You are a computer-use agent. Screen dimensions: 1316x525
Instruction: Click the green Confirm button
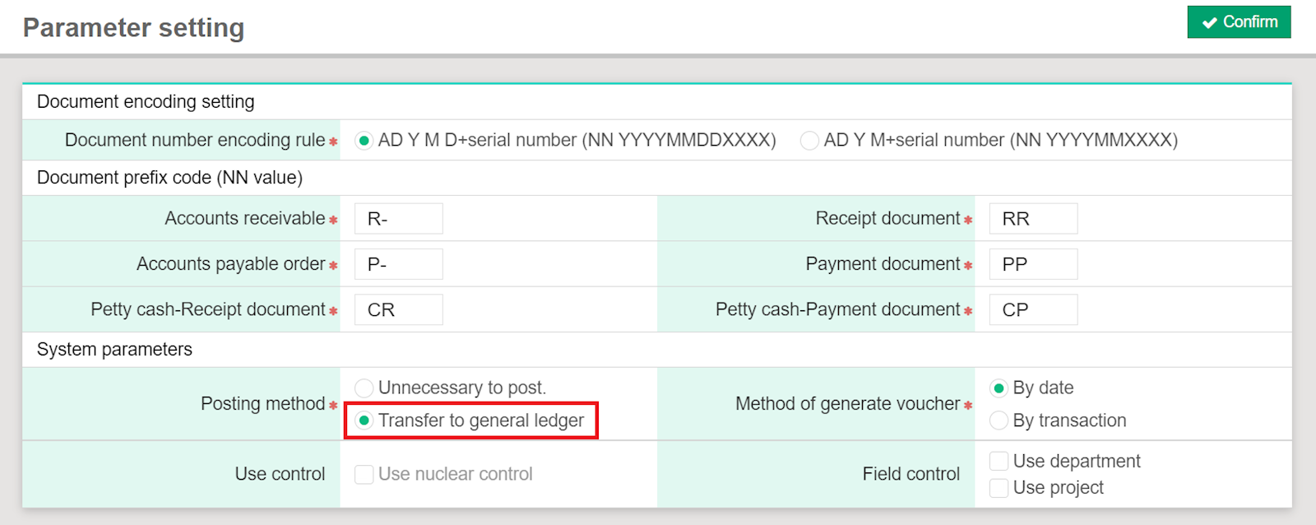(1239, 22)
